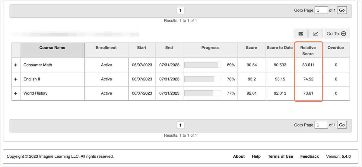362x167 pixels.
Task: Click the 89% progress value
Action: pos(231,65)
